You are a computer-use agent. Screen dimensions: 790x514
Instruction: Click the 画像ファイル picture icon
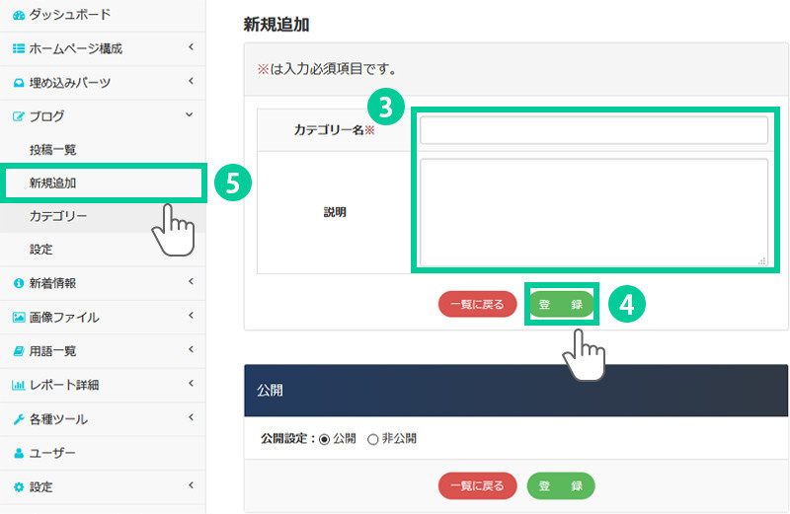[x=19, y=318]
